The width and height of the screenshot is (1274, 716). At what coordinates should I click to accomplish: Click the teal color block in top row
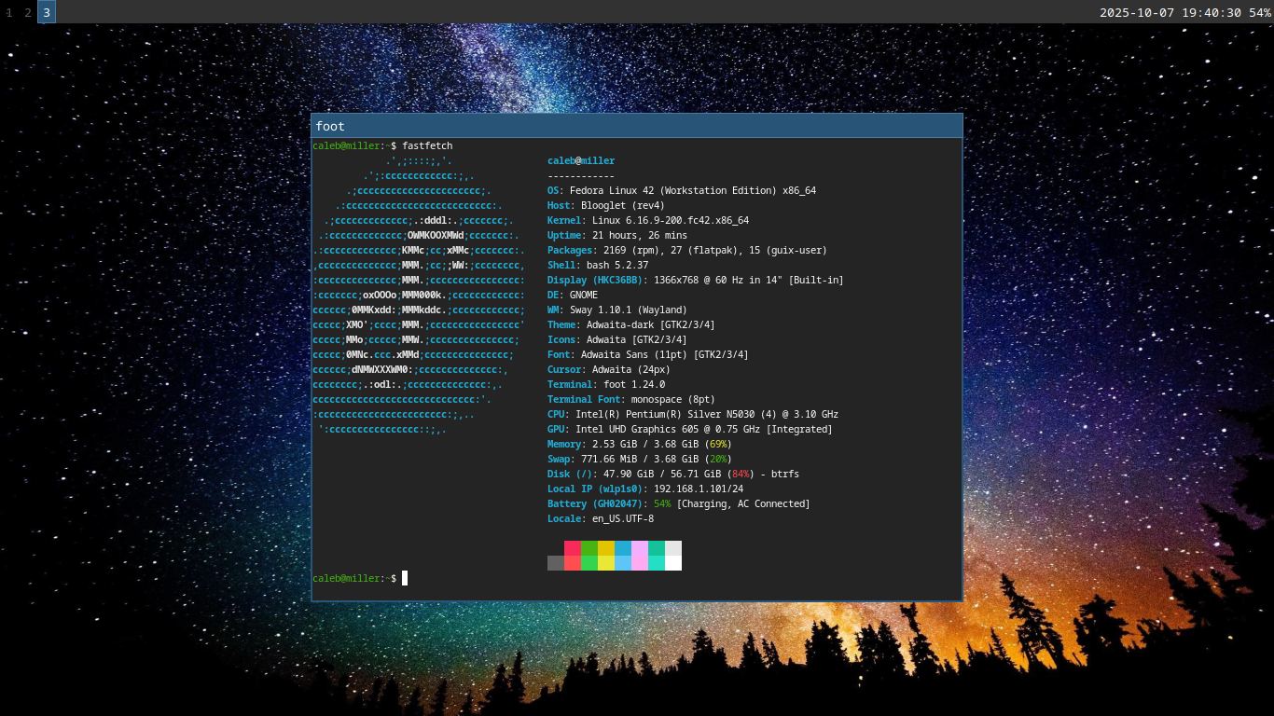[657, 548]
